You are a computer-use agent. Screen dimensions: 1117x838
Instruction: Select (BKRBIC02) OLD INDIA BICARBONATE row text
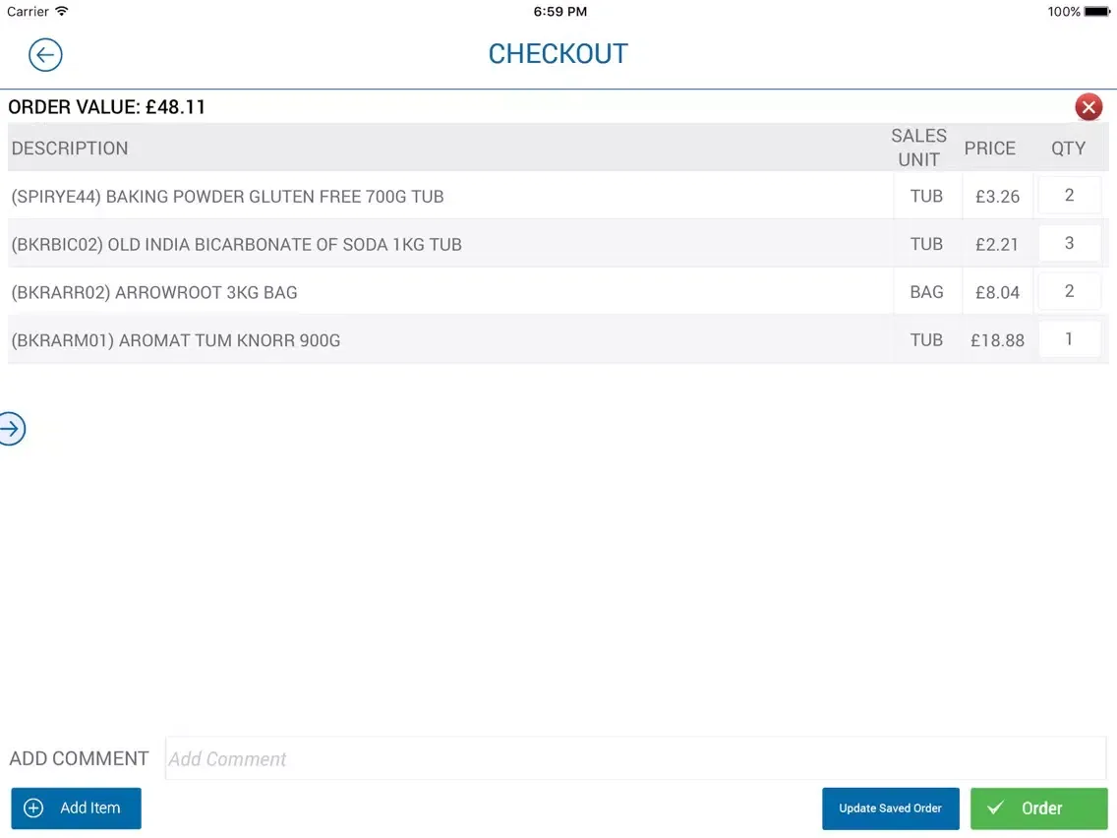click(237, 244)
